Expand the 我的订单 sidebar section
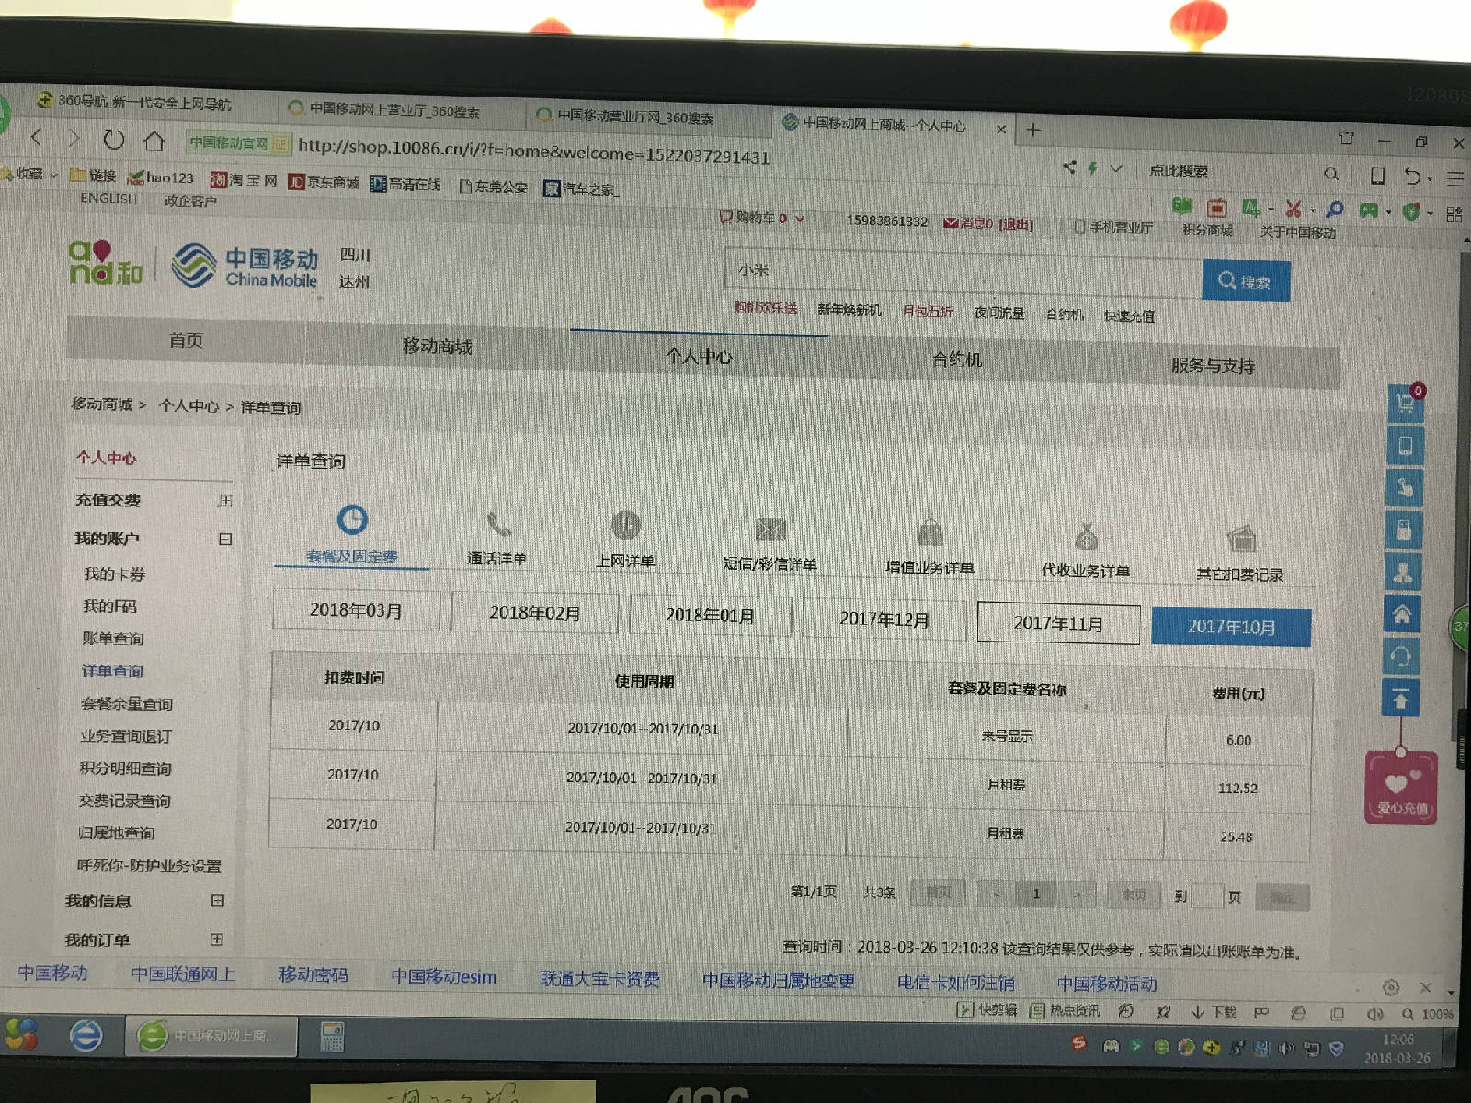This screenshot has height=1103, width=1471. tap(217, 939)
